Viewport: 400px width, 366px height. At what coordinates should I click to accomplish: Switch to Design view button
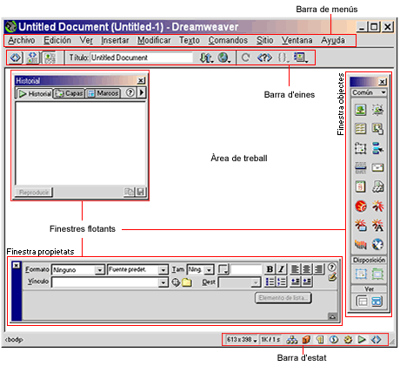[x=50, y=58]
